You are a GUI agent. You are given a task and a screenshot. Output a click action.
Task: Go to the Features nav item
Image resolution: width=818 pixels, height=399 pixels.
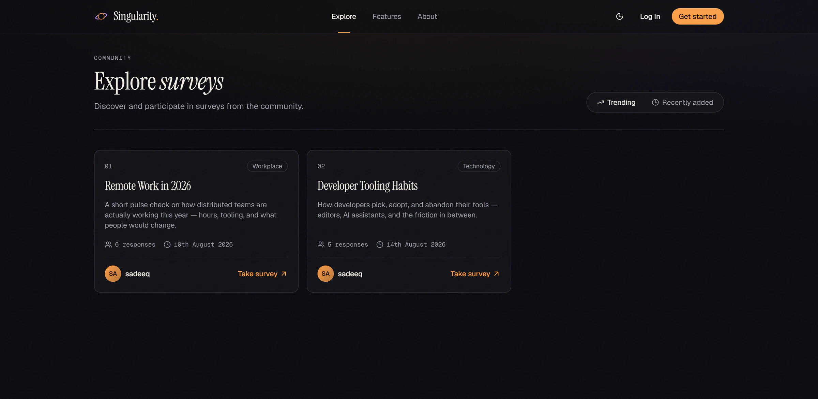pos(387,16)
